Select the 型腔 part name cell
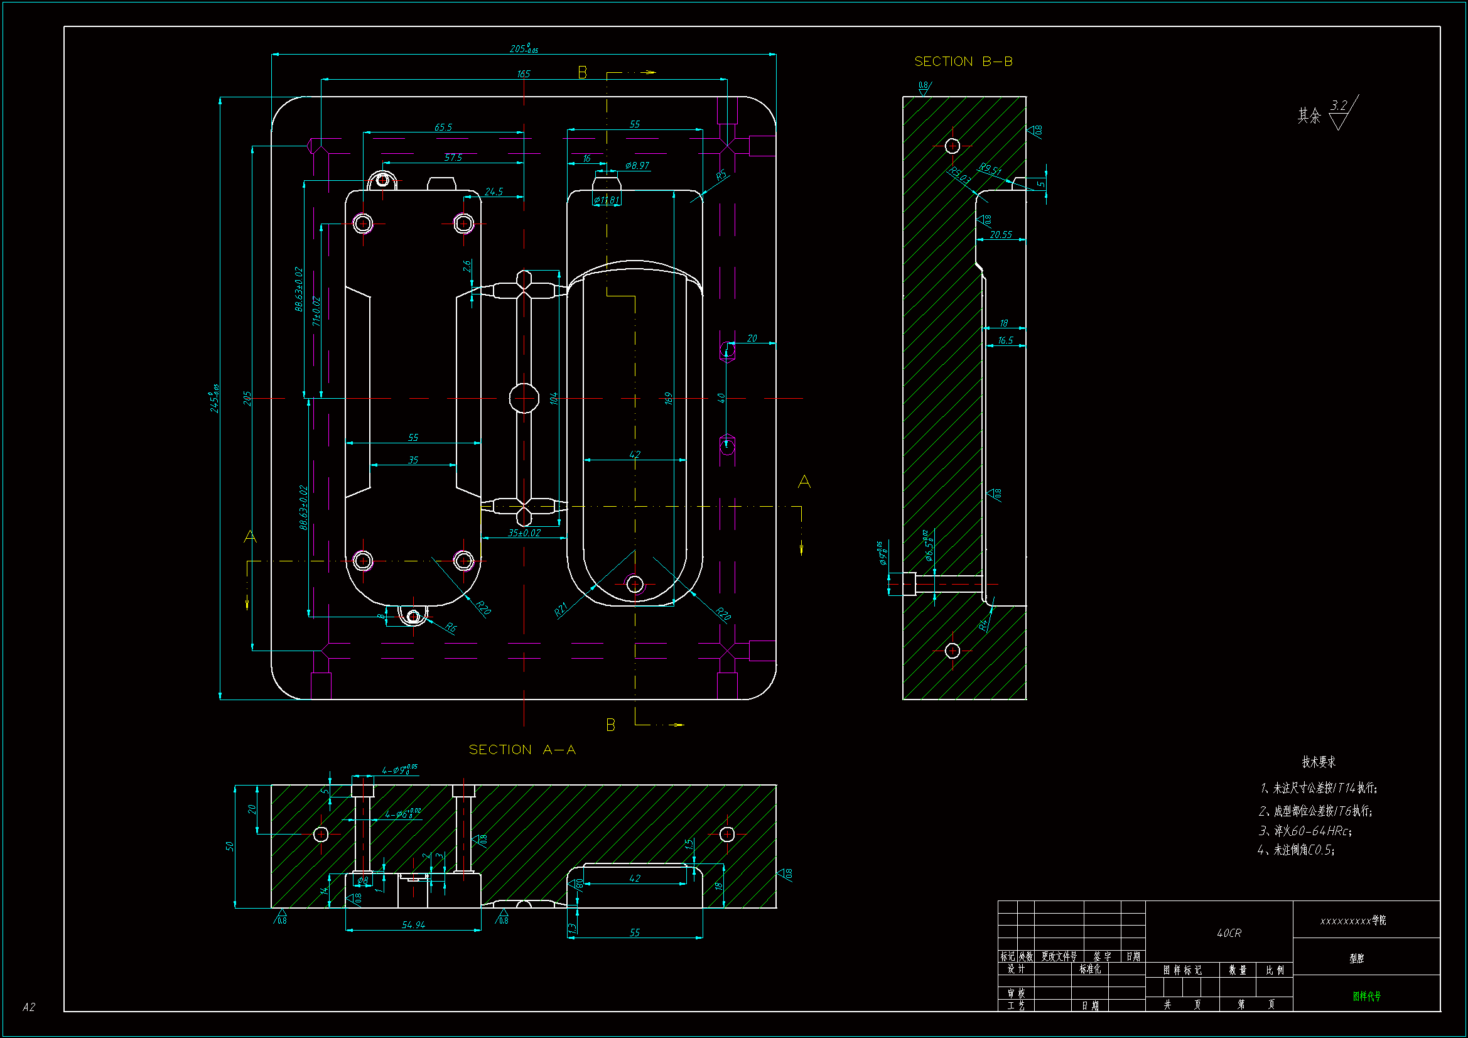The height and width of the screenshot is (1038, 1468). point(1356,958)
